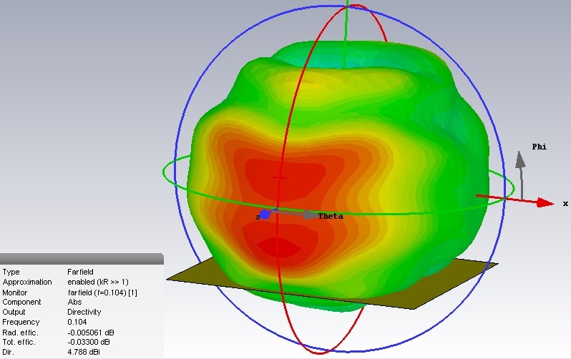
Task: Click the '4.788 dBi' directivity value
Action: point(84,352)
